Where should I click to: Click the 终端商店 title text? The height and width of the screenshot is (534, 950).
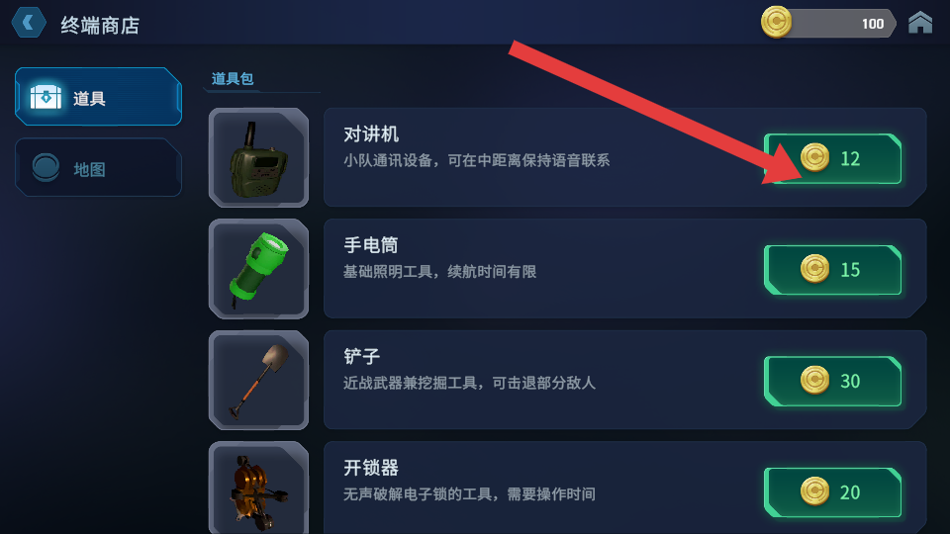100,26
